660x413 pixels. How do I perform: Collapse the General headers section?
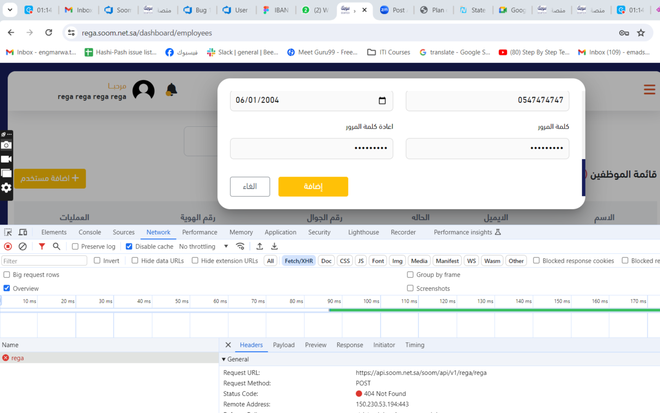tap(224, 359)
